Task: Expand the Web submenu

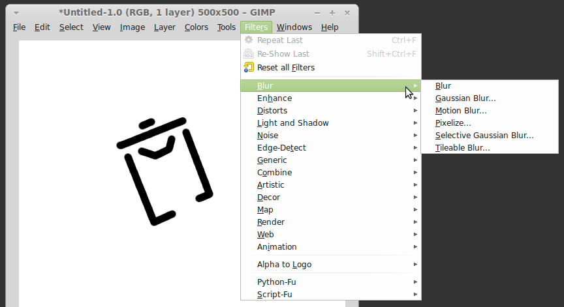Action: 330,235
